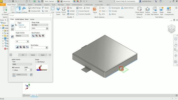178x100 pixels.
Task: Switch to the Unfold Options tab
Action: coord(20,19)
